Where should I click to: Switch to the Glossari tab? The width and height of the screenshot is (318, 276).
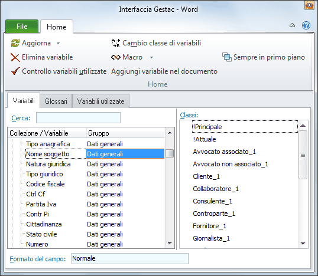56,101
